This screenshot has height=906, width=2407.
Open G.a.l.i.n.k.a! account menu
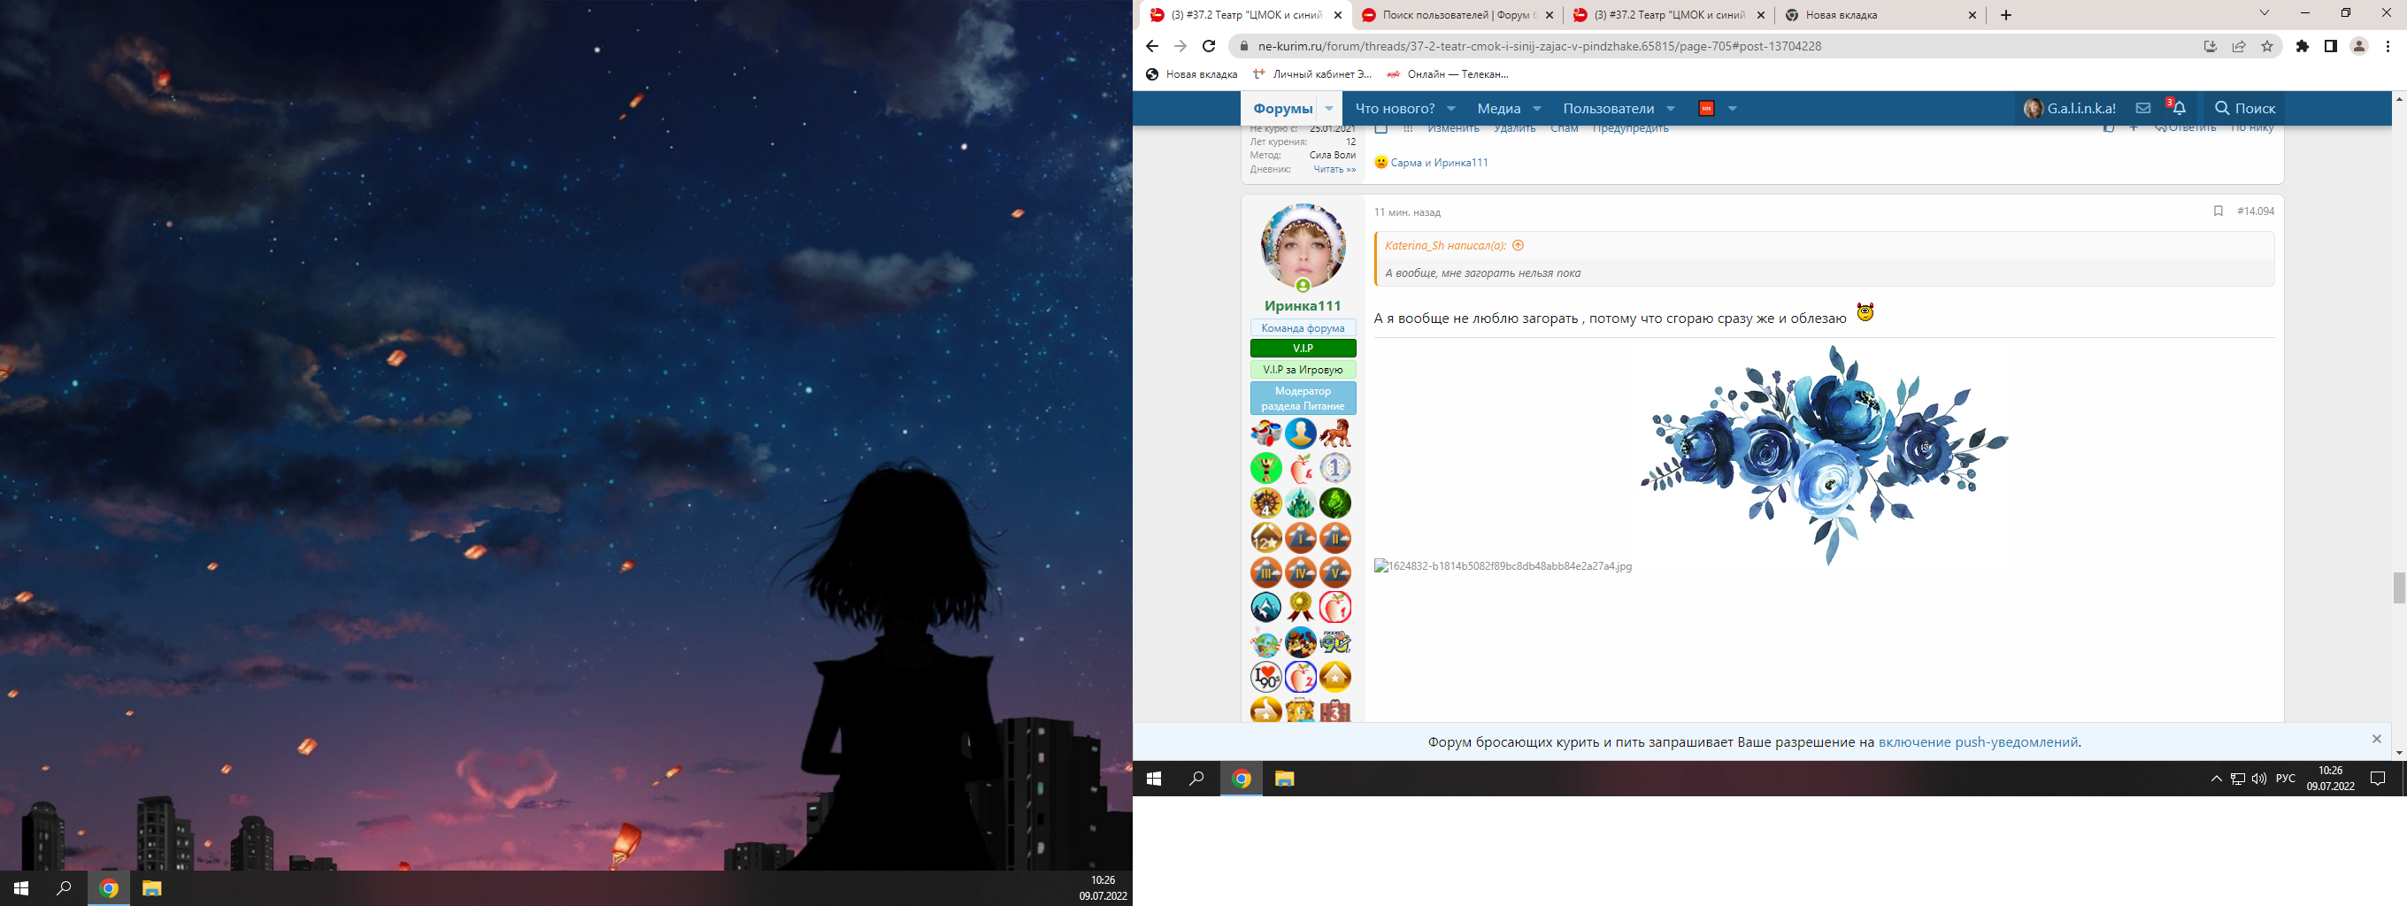tap(2069, 108)
